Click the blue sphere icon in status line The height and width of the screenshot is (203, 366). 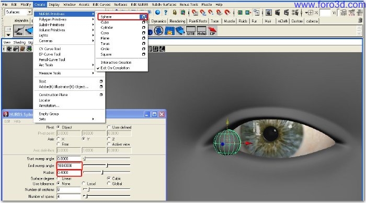pyautogui.click(x=158, y=13)
